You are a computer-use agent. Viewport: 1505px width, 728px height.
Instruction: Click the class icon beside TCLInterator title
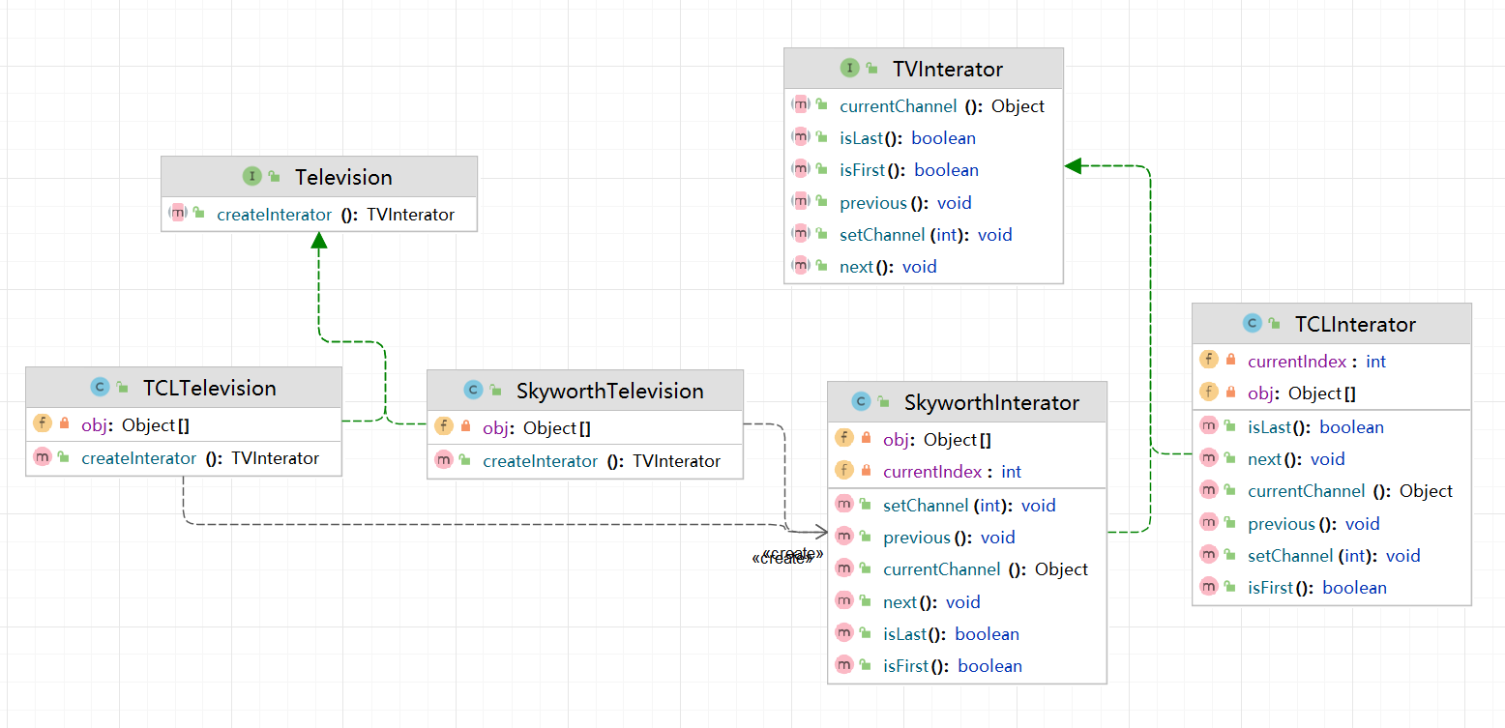[1252, 324]
